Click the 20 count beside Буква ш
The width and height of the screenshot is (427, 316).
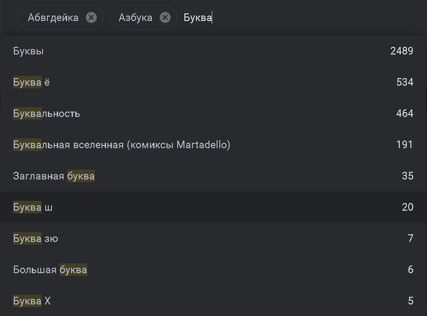pyautogui.click(x=407, y=207)
